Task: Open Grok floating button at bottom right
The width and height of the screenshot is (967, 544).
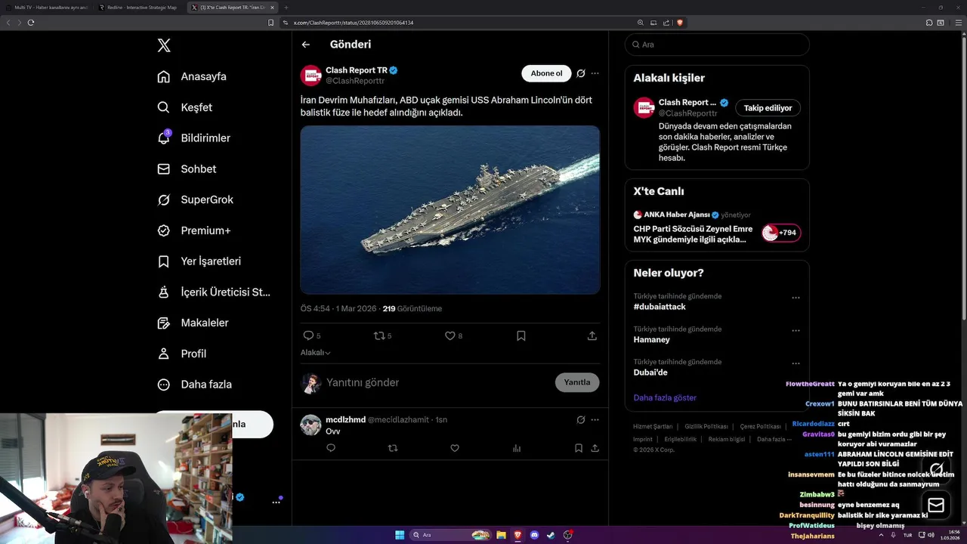Action: tap(937, 468)
